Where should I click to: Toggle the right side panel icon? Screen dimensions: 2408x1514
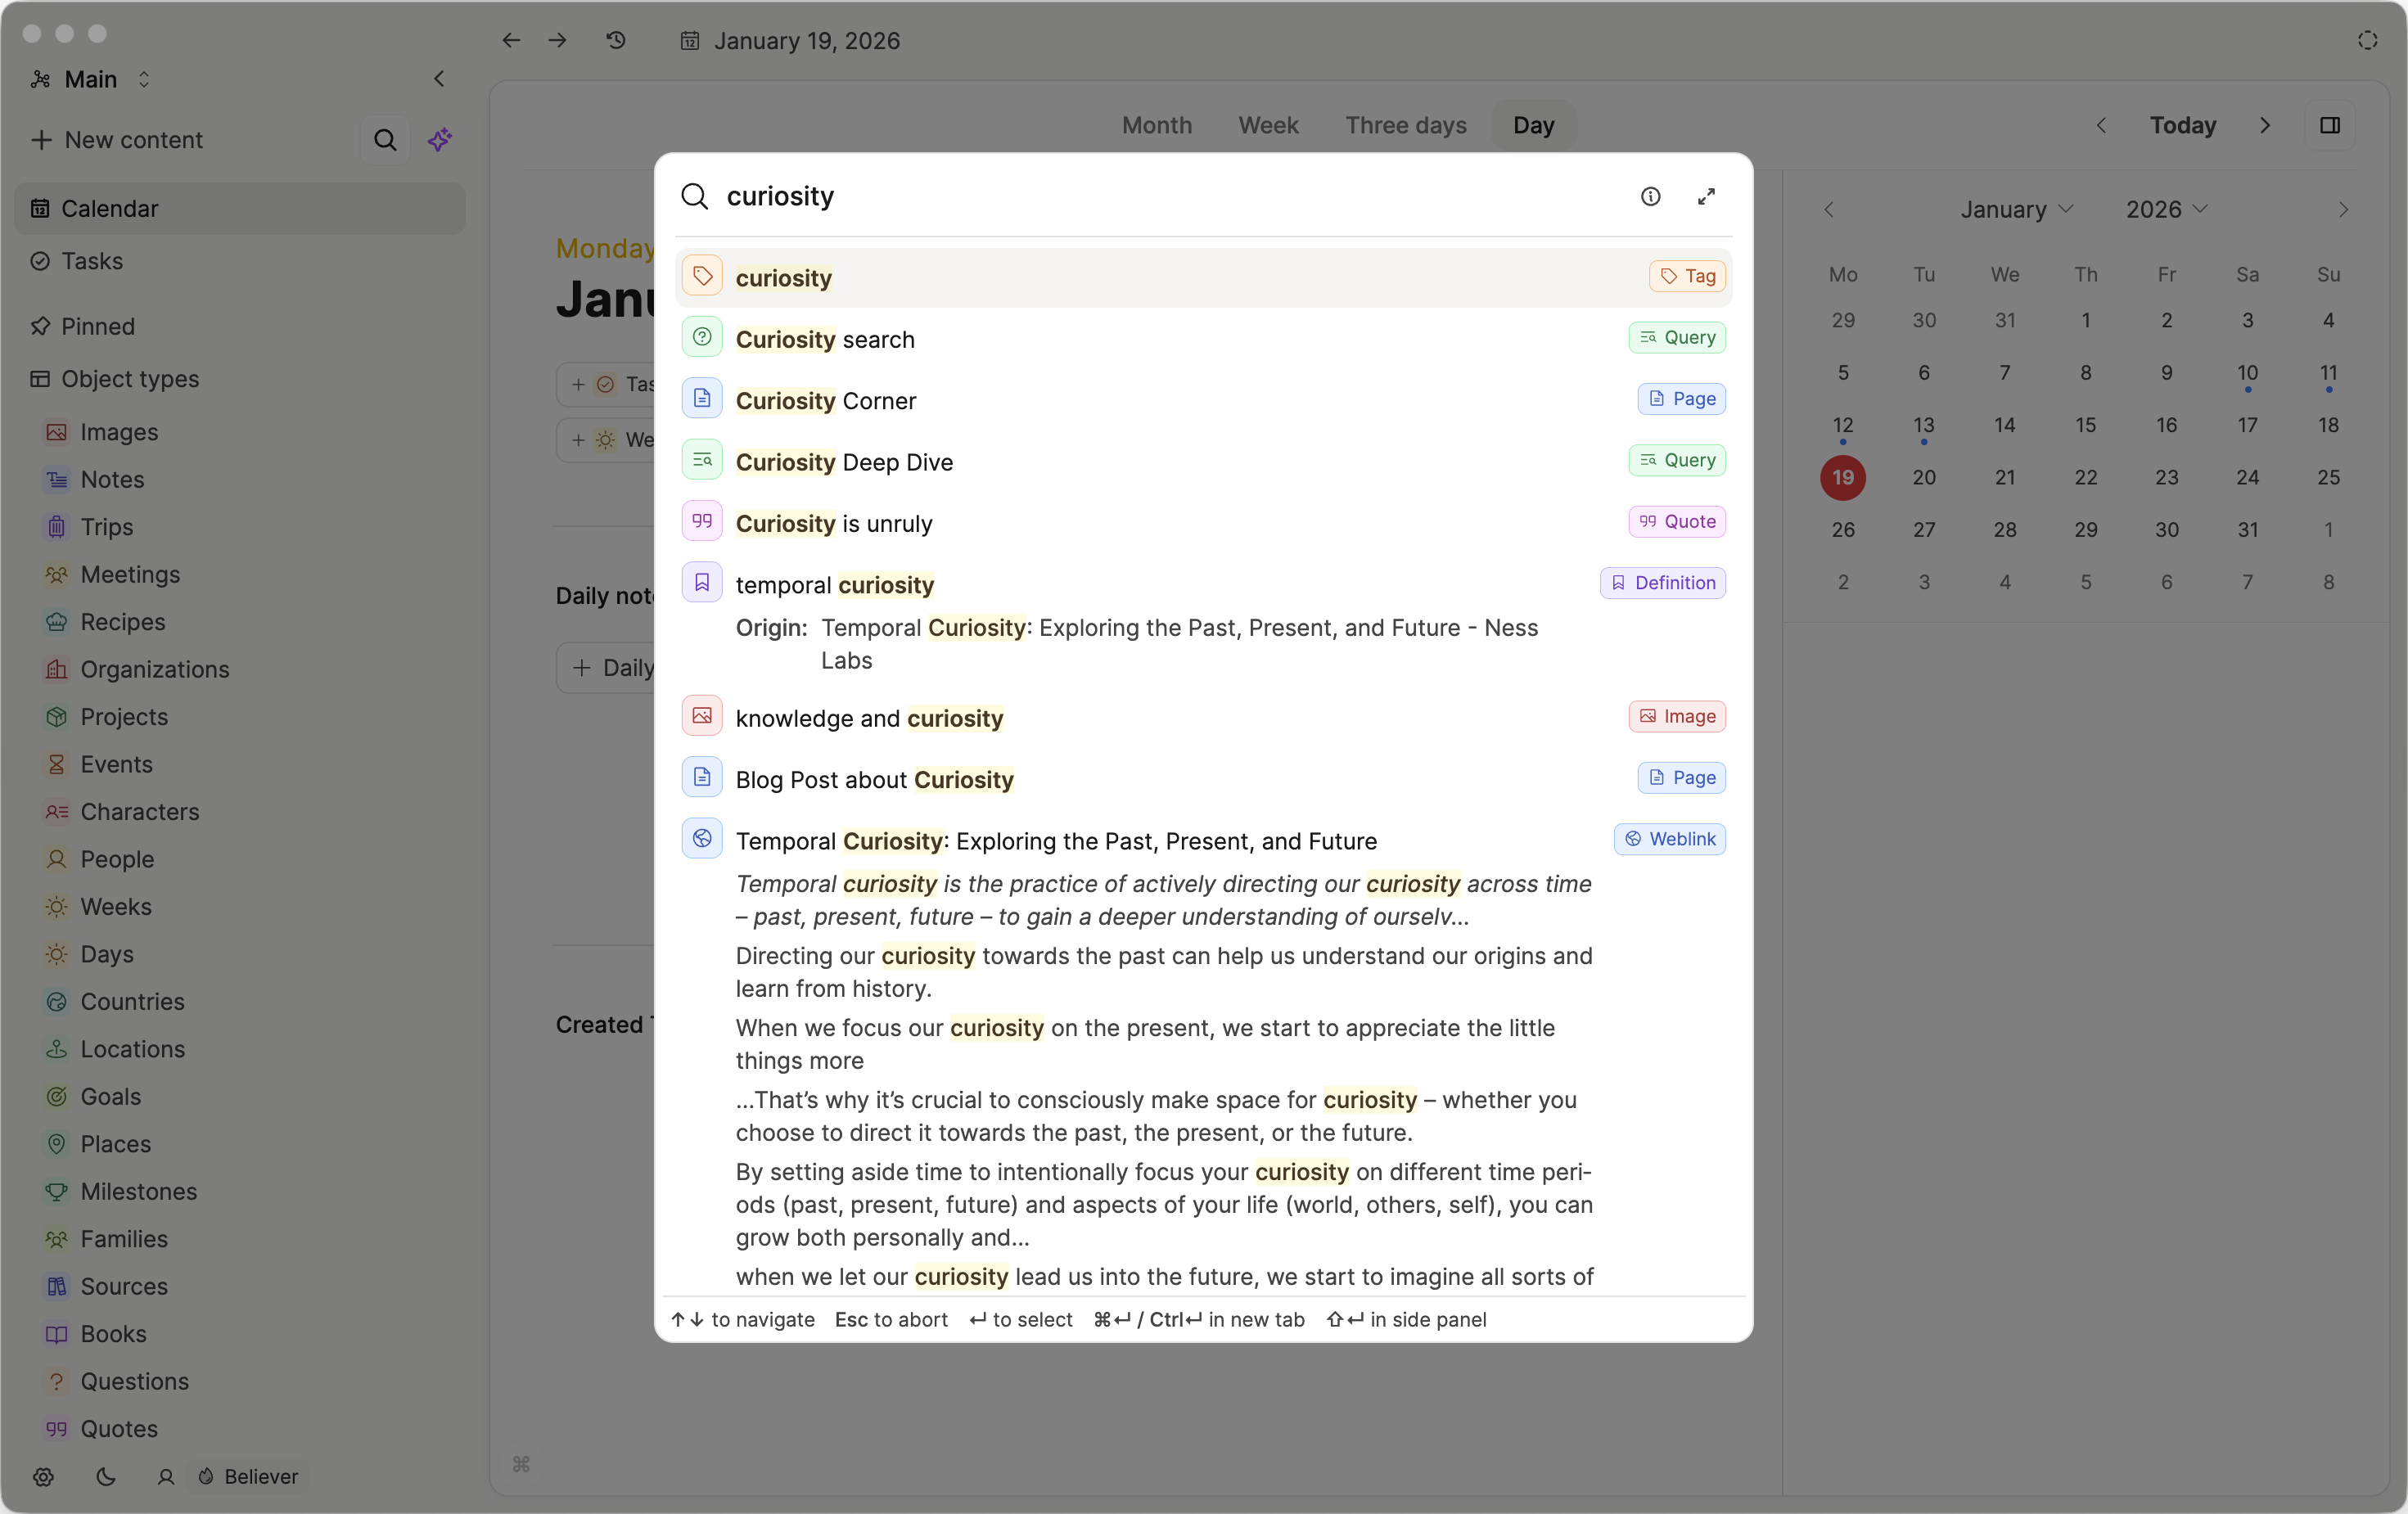(x=2329, y=125)
